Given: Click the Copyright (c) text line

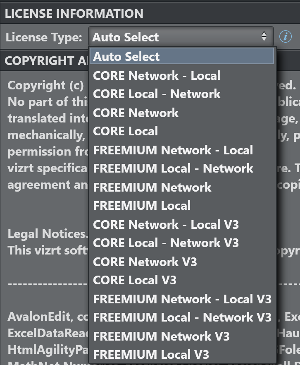Looking at the screenshot, I should (45, 86).
